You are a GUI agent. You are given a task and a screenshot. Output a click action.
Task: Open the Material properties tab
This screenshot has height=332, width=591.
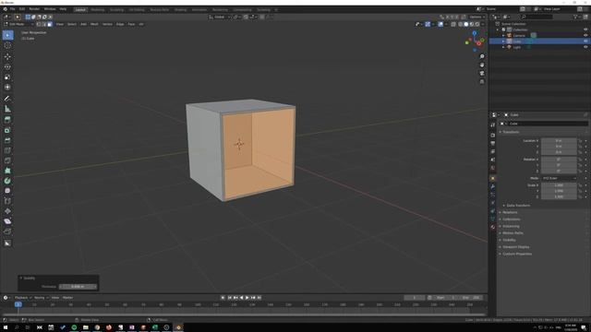(x=492, y=227)
